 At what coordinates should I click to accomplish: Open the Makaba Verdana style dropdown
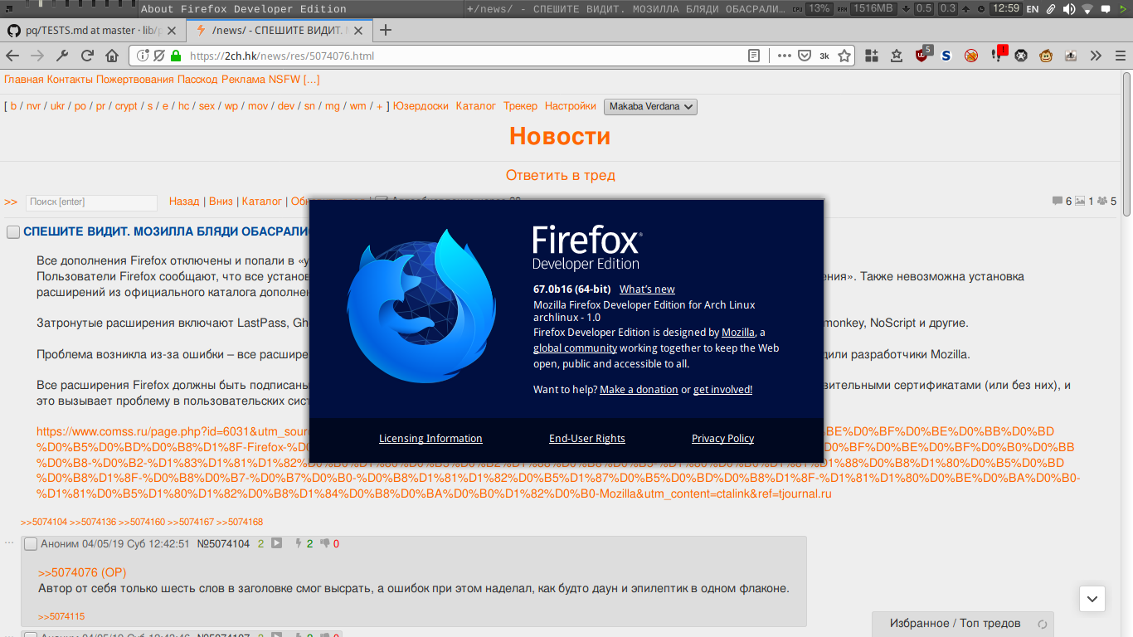pyautogui.click(x=651, y=106)
